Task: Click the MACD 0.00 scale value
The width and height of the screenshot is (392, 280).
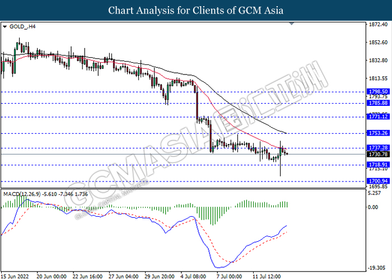Action: tap(373, 207)
